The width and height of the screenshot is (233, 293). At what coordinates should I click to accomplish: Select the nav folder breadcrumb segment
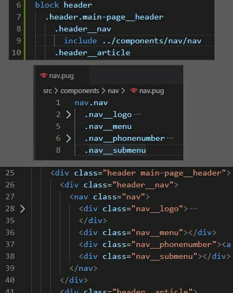(113, 91)
